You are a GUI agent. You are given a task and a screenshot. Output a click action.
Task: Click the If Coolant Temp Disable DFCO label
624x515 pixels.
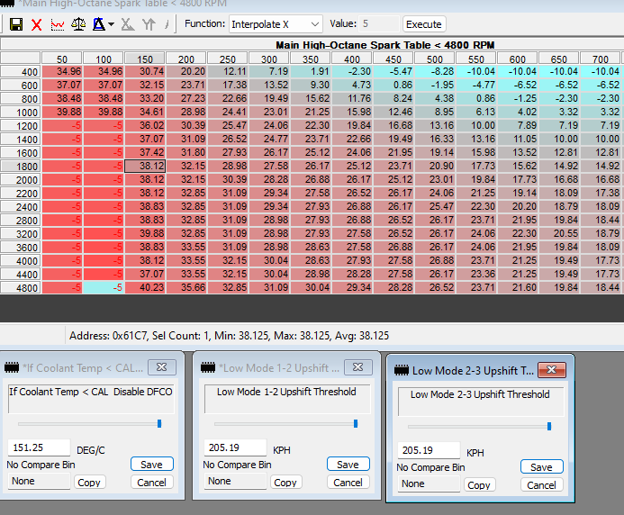(x=91, y=392)
